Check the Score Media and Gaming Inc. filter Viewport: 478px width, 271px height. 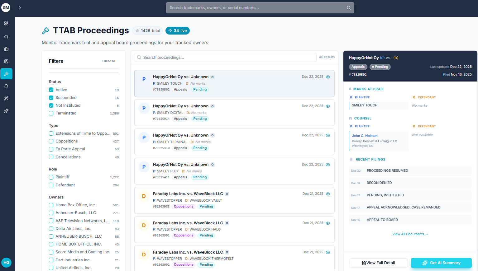pyautogui.click(x=51, y=252)
